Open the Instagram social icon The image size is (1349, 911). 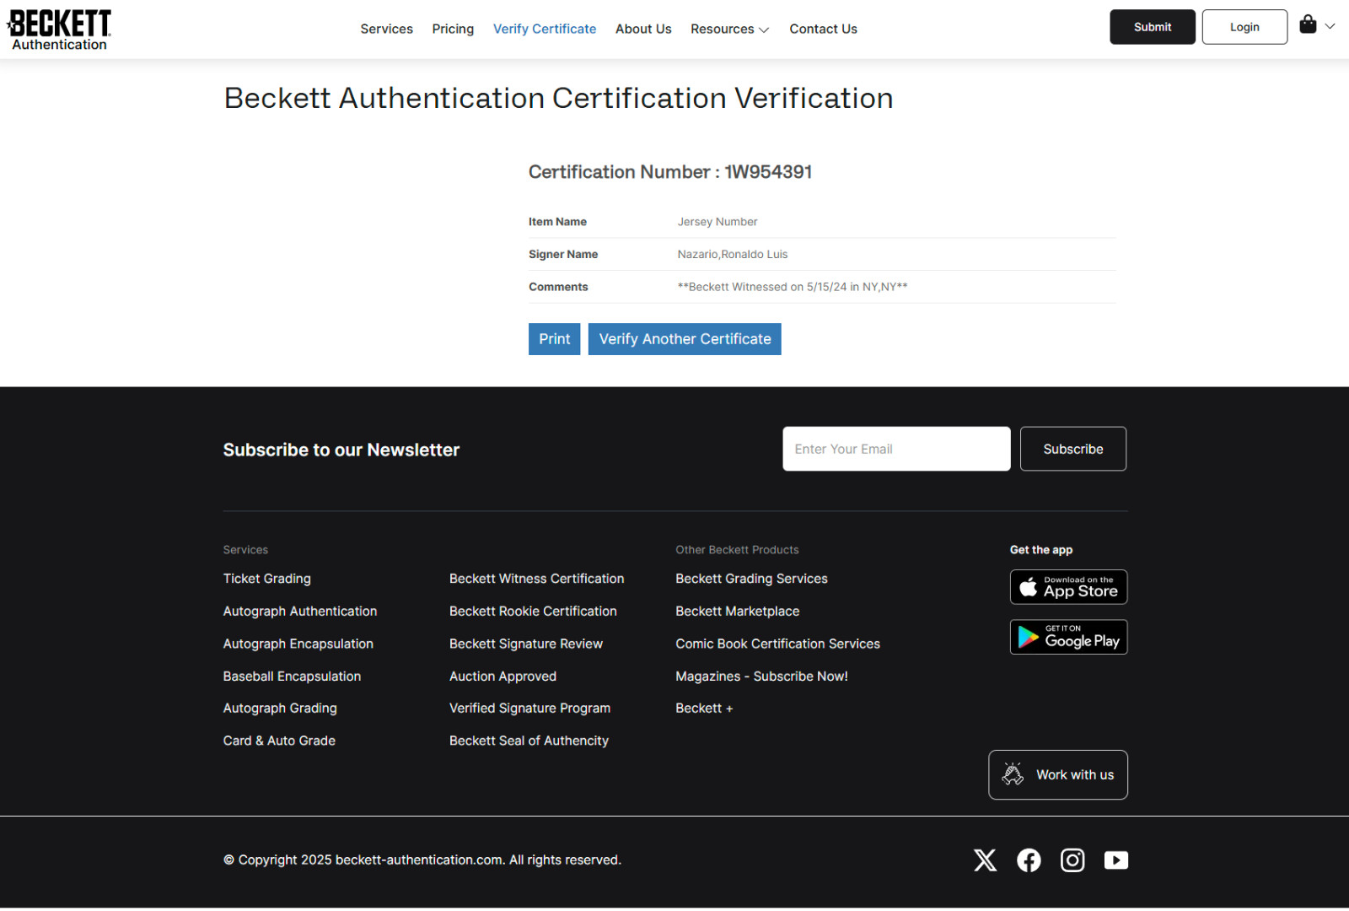tap(1072, 860)
